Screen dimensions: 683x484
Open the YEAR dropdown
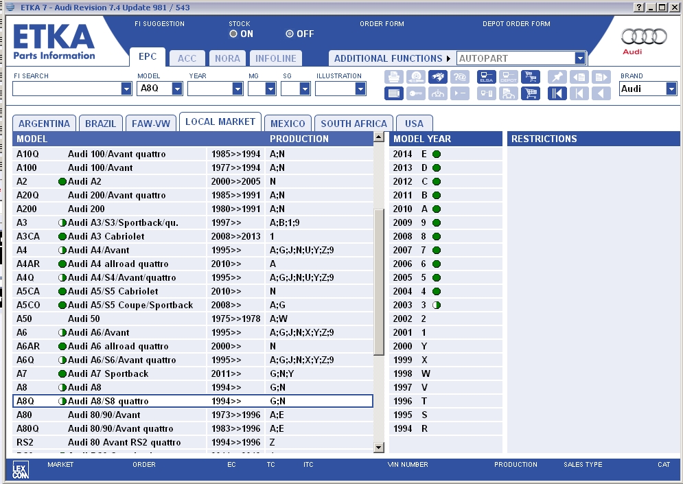click(238, 89)
